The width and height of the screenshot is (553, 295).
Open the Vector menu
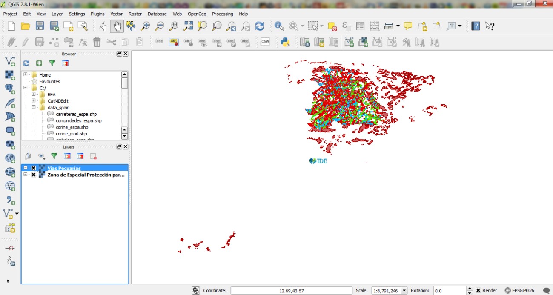(x=117, y=14)
